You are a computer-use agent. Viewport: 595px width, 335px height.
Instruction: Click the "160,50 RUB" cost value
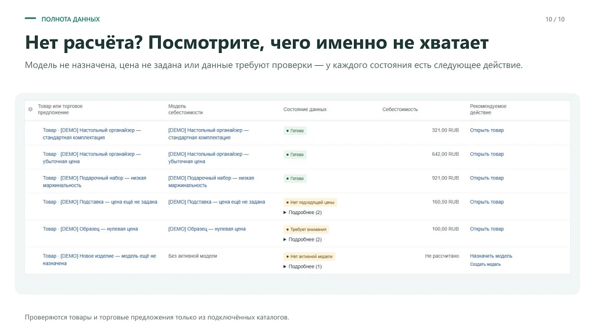445,202
